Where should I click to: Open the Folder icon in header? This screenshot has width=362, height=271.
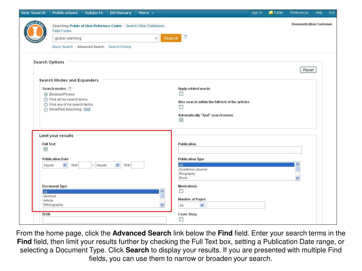coord(271,12)
